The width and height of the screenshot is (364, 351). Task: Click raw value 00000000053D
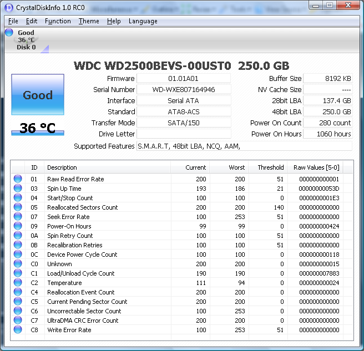click(319, 189)
